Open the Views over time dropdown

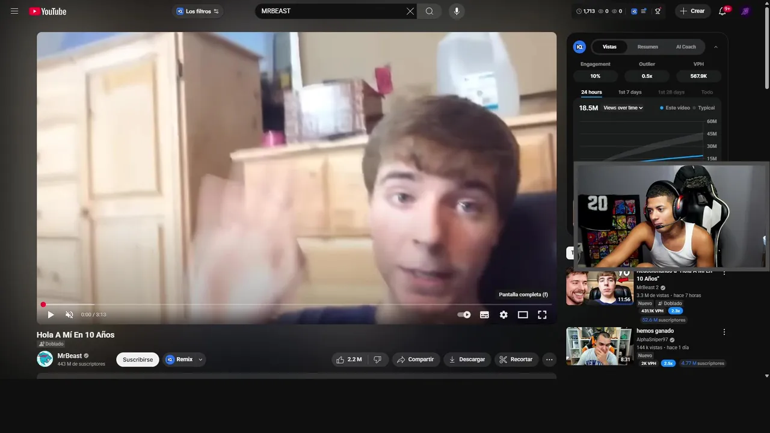point(623,108)
